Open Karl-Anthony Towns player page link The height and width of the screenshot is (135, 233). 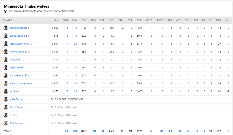[x=19, y=44]
